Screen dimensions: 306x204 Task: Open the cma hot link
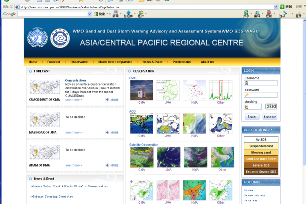click(x=250, y=190)
